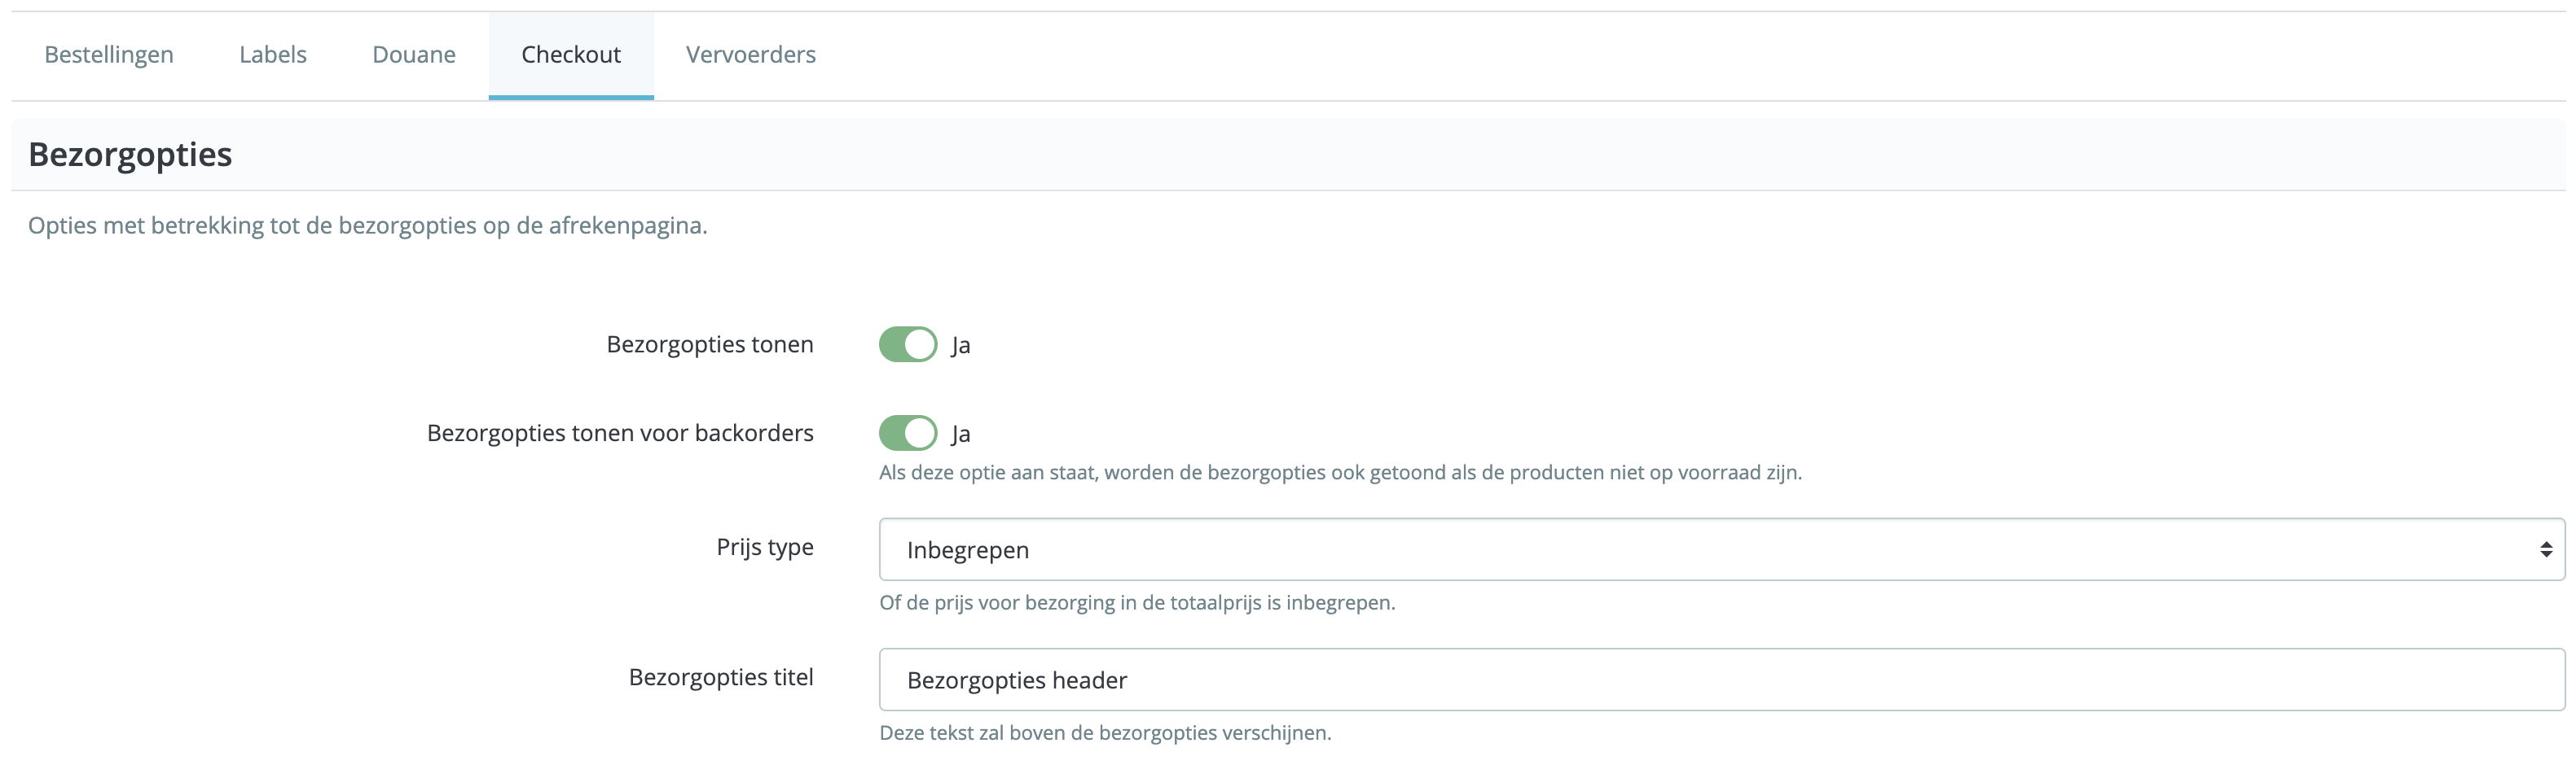Screen dimensions: 2576x765
Task: Select the text Bezorgopties header
Action: (x=1015, y=679)
